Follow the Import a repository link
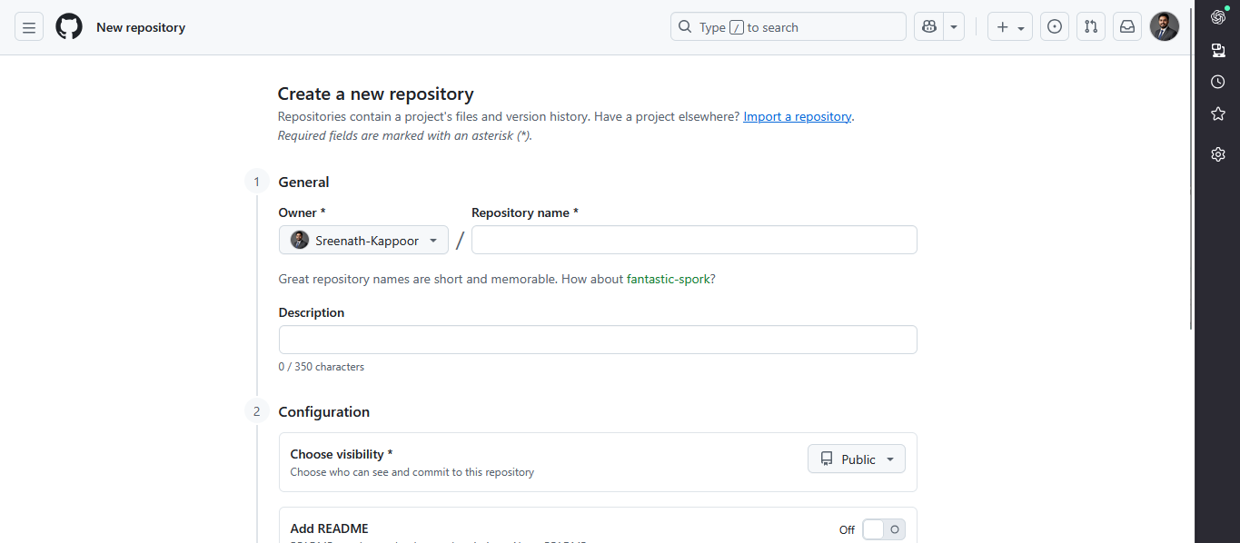1240x543 pixels. pos(797,117)
